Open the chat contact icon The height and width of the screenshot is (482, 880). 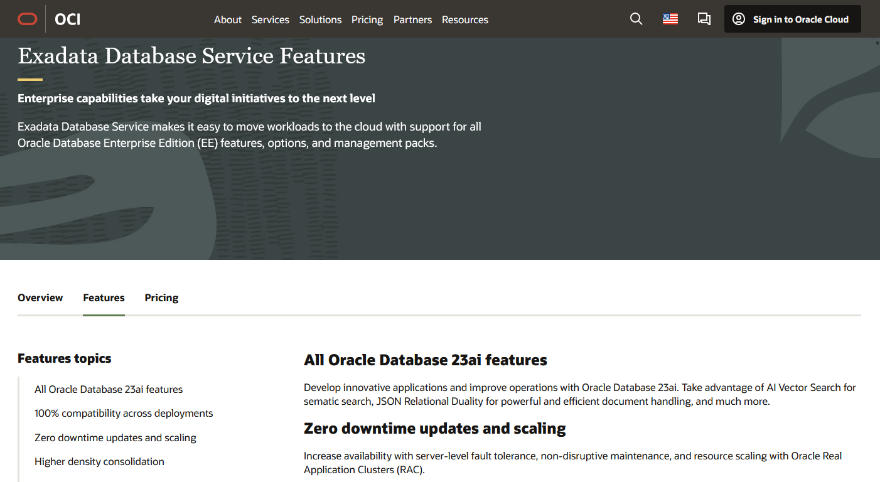point(704,19)
